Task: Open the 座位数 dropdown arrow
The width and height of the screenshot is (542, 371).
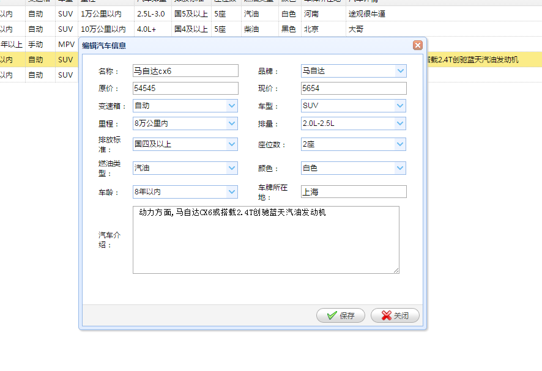Action: click(400, 144)
